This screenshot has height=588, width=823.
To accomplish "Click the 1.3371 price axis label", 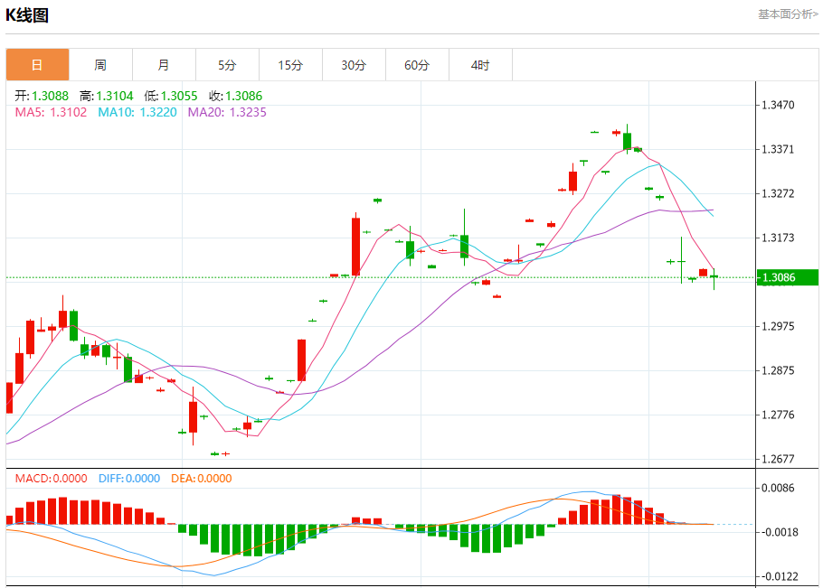I will (778, 149).
